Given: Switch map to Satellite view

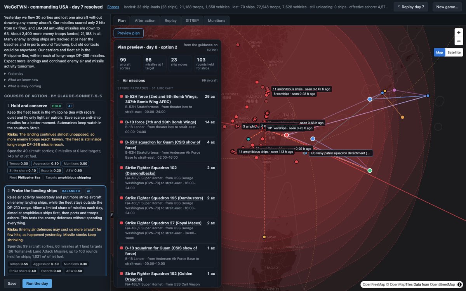Looking at the screenshot, I should click(454, 52).
